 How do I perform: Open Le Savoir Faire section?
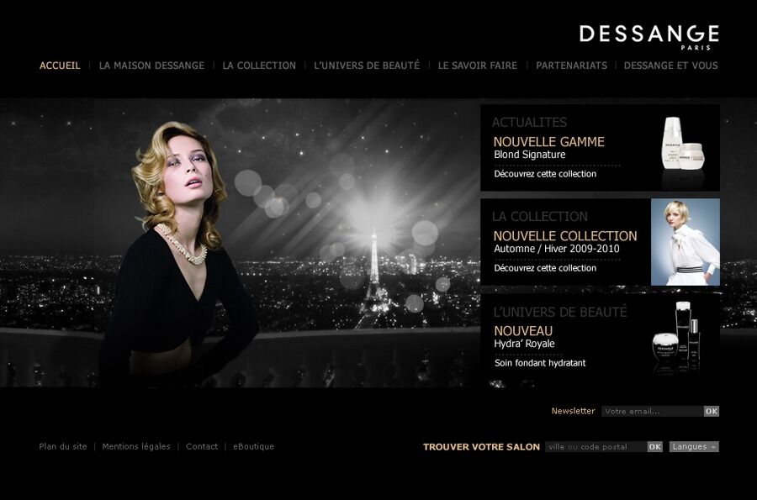coord(478,66)
